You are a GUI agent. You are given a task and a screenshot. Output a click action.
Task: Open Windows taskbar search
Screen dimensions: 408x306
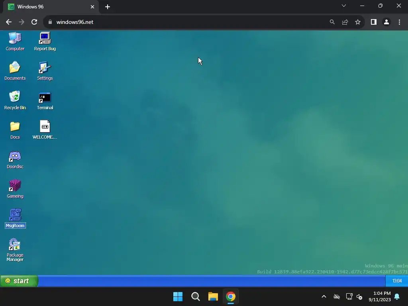(195, 296)
